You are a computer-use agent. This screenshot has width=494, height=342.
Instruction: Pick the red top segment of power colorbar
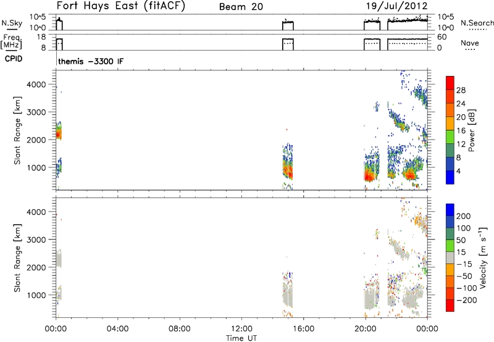[450, 83]
